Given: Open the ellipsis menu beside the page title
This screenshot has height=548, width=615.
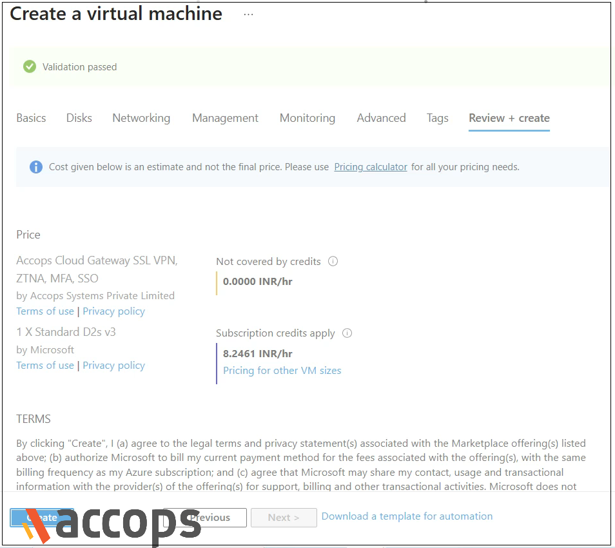Looking at the screenshot, I should tap(248, 15).
